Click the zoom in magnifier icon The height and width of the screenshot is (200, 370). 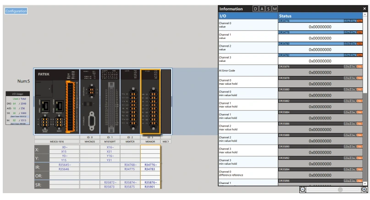[x=364, y=189]
